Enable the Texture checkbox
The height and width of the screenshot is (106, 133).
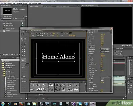pos(91,86)
